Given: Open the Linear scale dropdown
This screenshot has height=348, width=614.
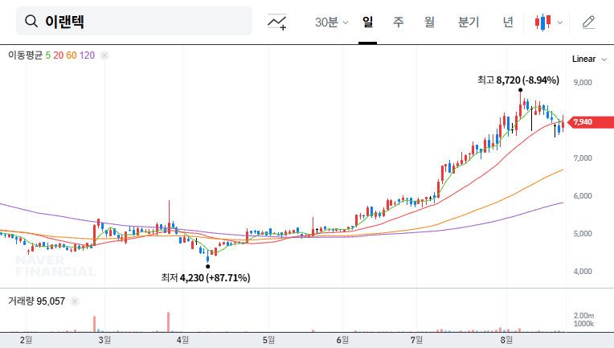Looking at the screenshot, I should tap(583, 59).
